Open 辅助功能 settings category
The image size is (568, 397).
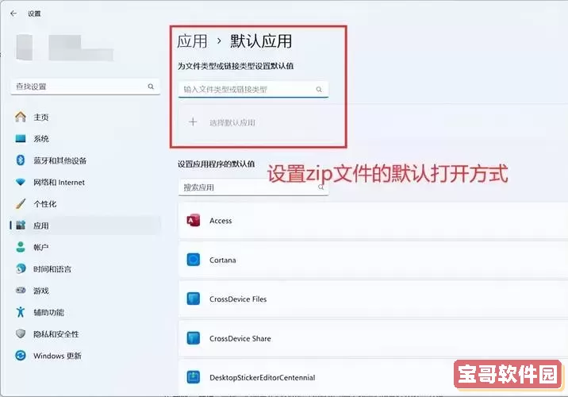pyautogui.click(x=85, y=313)
